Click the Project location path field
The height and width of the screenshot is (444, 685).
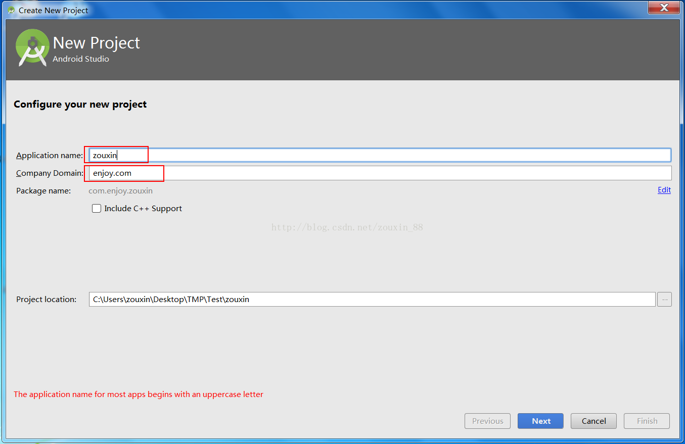372,299
